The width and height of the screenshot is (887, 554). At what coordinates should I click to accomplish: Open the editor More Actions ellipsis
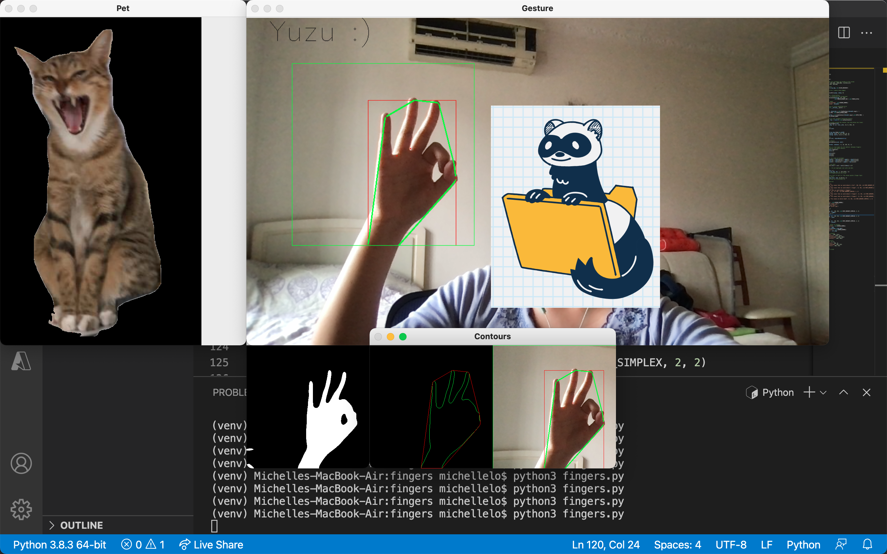click(x=866, y=33)
